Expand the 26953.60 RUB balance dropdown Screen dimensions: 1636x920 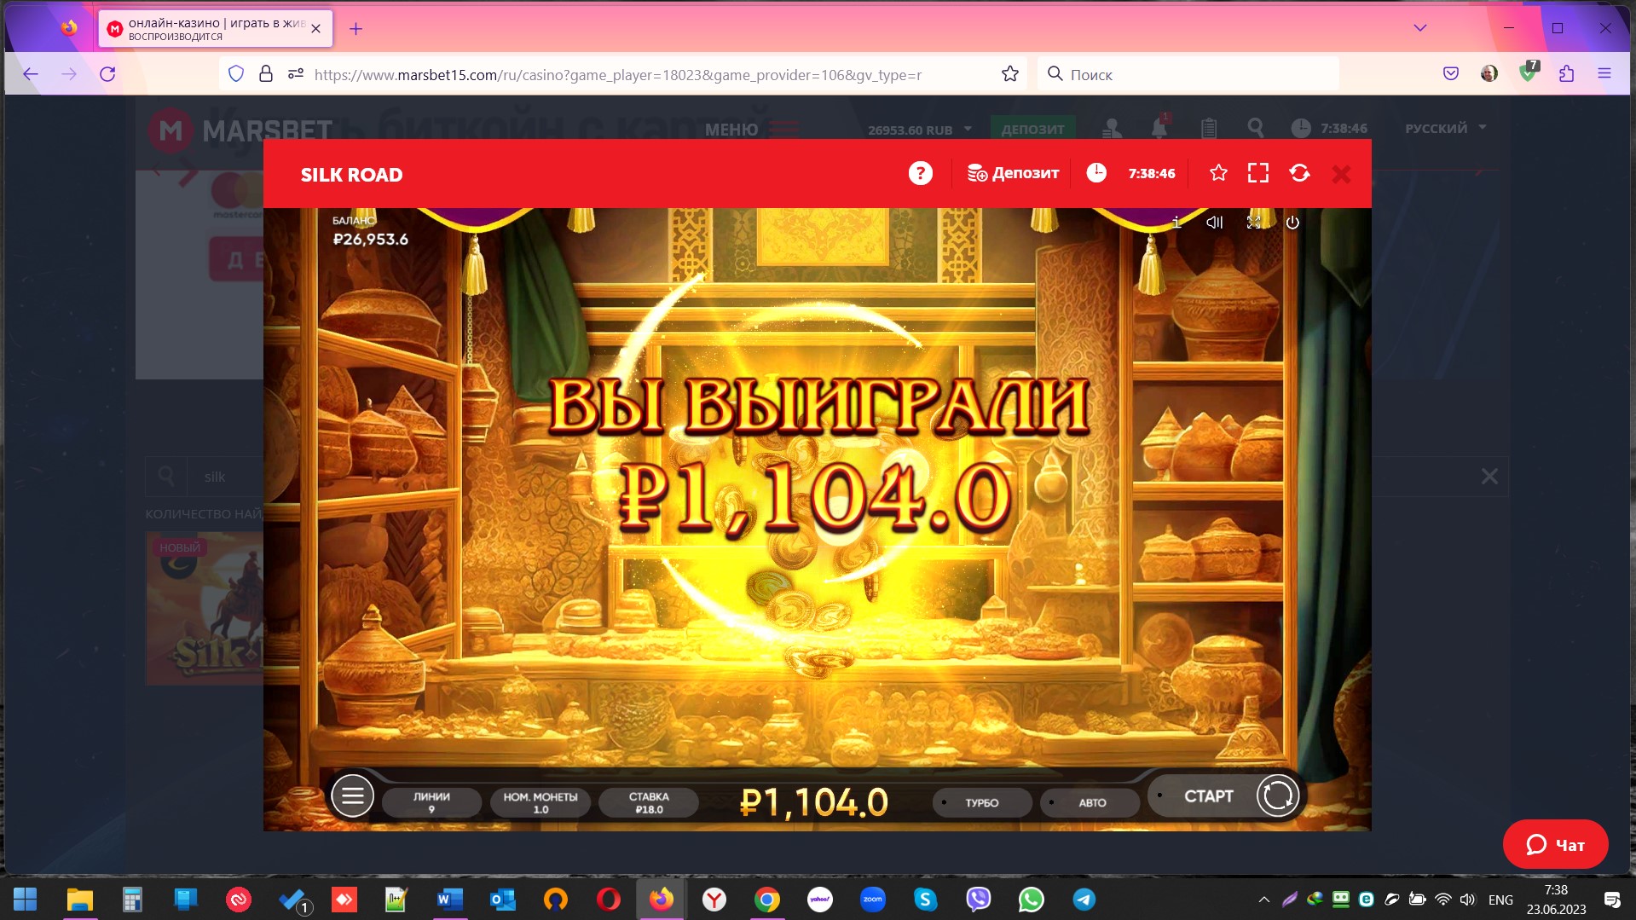[919, 130]
